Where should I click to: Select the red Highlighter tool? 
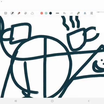pyautogui.click(x=19, y=13)
